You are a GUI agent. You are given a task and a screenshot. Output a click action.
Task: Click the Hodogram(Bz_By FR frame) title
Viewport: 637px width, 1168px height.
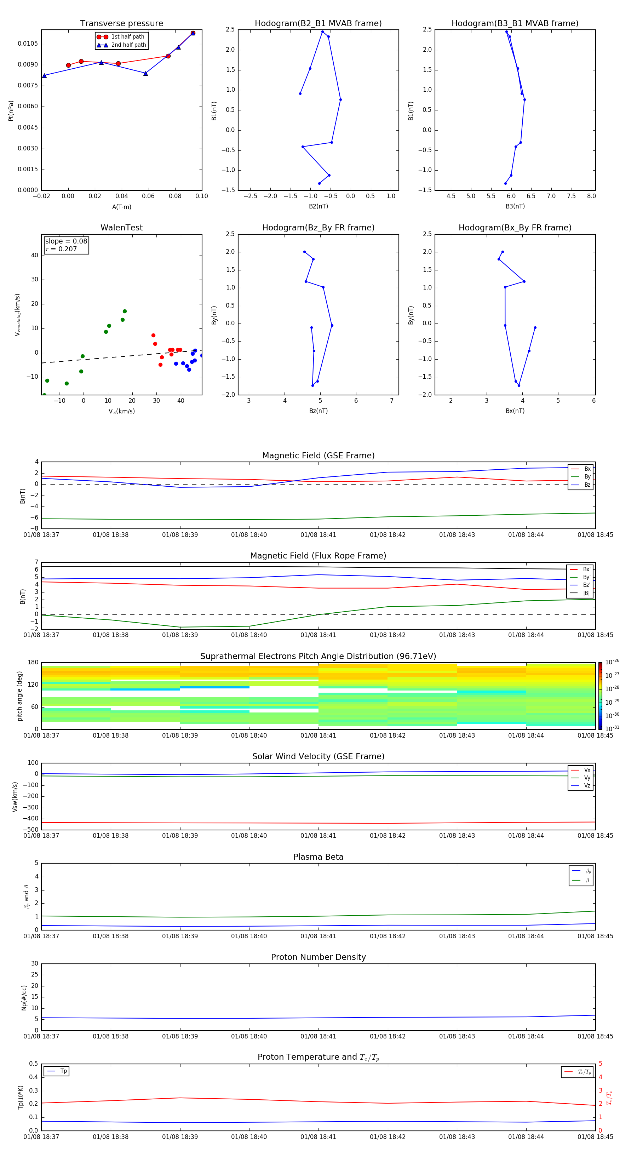coord(318,228)
